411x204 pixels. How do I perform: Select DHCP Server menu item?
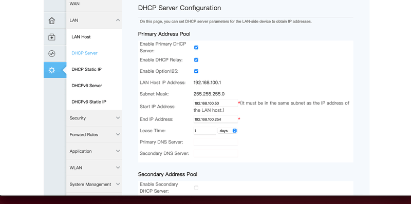click(84, 53)
